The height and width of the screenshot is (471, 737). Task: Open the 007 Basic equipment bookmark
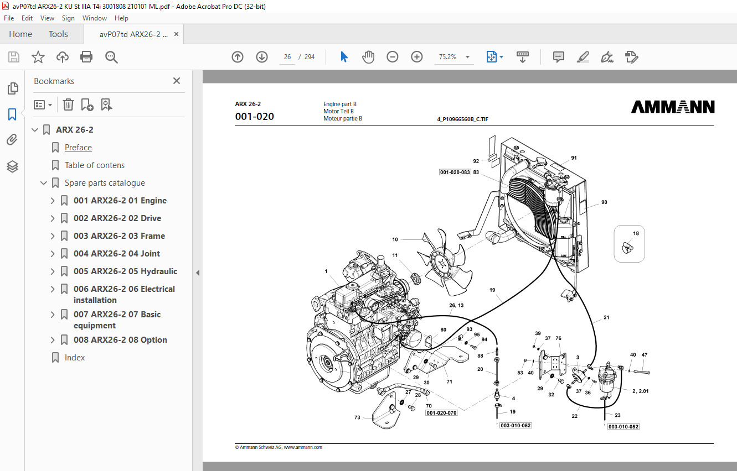click(117, 320)
